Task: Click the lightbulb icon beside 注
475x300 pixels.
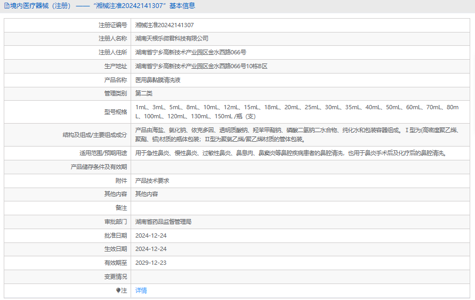Action: pyautogui.click(x=118, y=290)
